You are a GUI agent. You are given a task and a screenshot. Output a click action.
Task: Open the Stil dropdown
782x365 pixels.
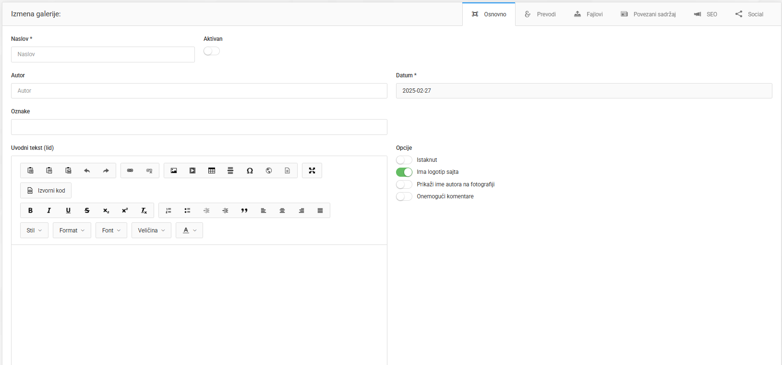(x=34, y=231)
